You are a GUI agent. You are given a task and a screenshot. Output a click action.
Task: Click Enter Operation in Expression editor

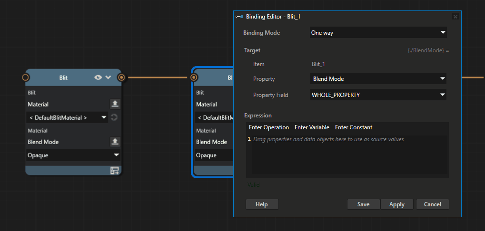tap(269, 127)
